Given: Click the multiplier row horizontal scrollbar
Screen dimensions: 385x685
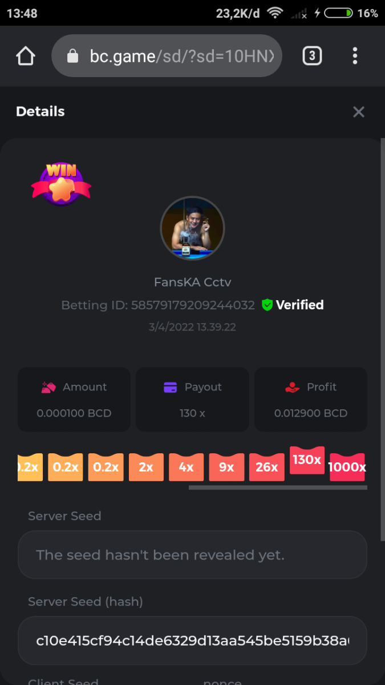Looking at the screenshot, I should coord(278,487).
